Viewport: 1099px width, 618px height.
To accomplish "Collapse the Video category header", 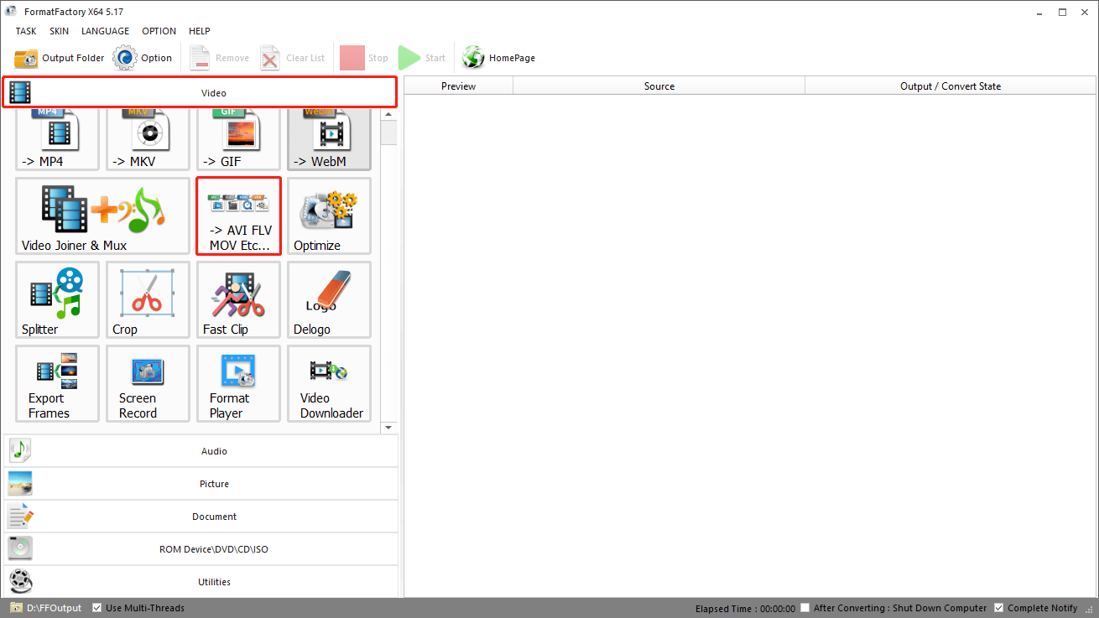I will [200, 92].
